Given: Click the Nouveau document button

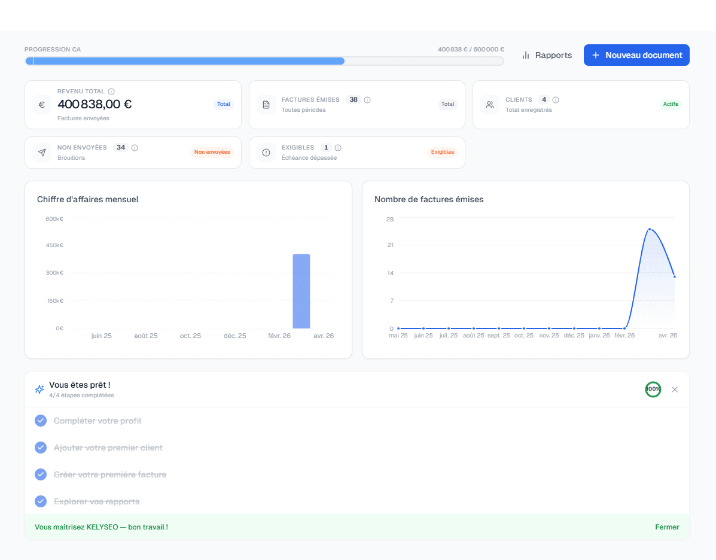Looking at the screenshot, I should (636, 54).
